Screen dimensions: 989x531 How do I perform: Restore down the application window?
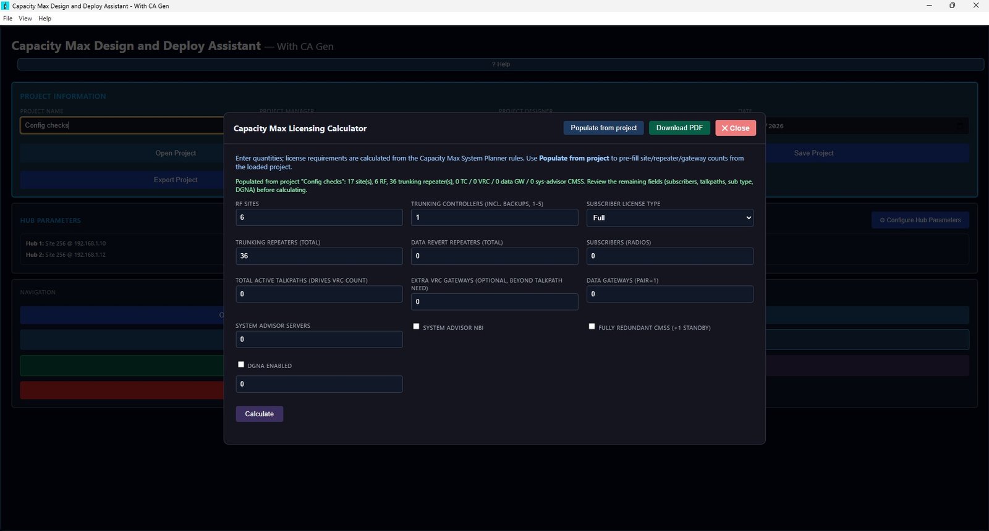coord(953,6)
